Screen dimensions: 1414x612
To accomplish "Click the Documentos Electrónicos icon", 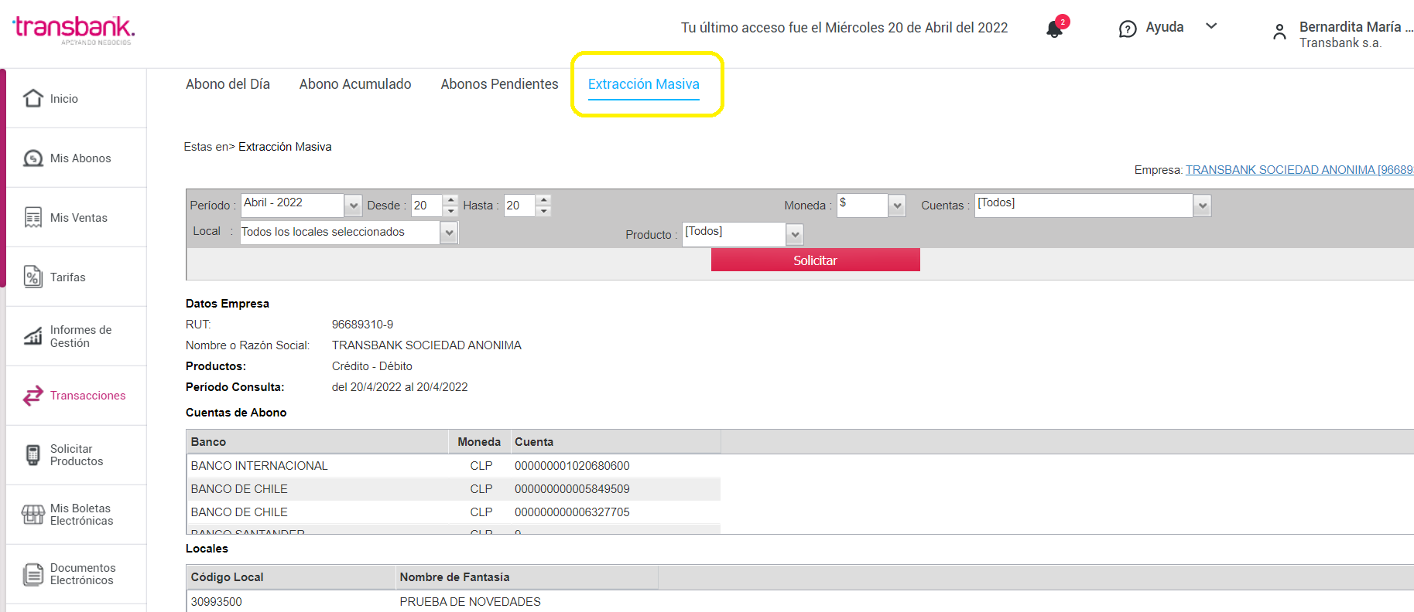I will tap(33, 574).
